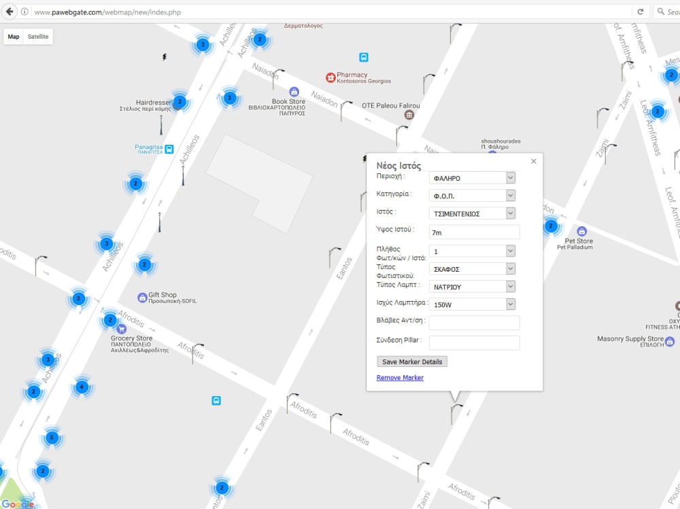This screenshot has width=680, height=509.
Task: Open the Remove Marker link
Action: (x=400, y=377)
